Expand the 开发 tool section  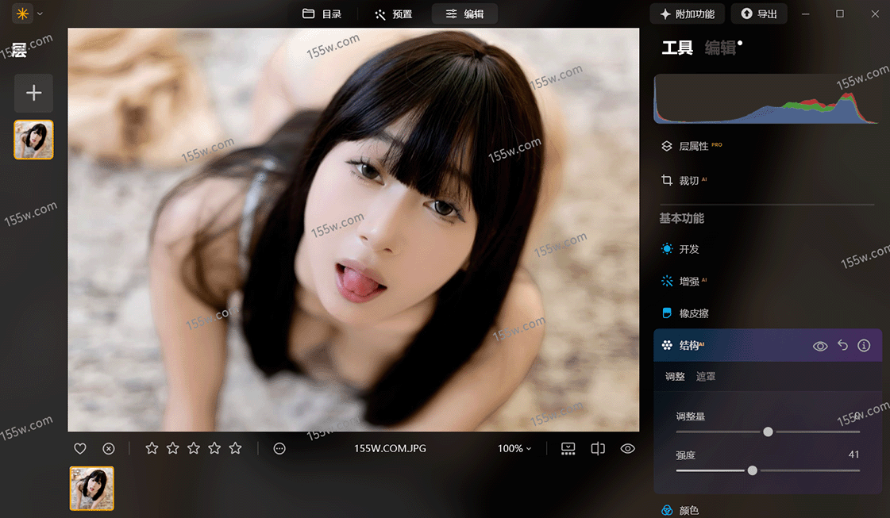(688, 249)
